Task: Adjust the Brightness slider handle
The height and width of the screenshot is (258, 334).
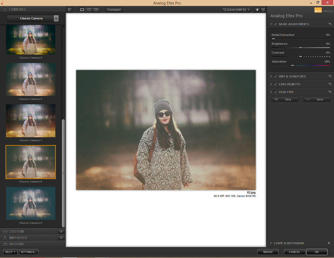Action: click(301, 48)
